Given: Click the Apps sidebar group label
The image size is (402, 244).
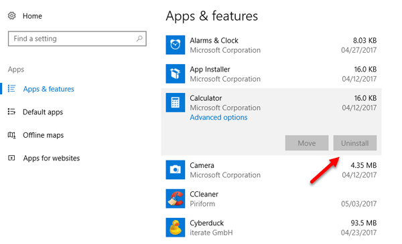Looking at the screenshot, I should coord(16,70).
